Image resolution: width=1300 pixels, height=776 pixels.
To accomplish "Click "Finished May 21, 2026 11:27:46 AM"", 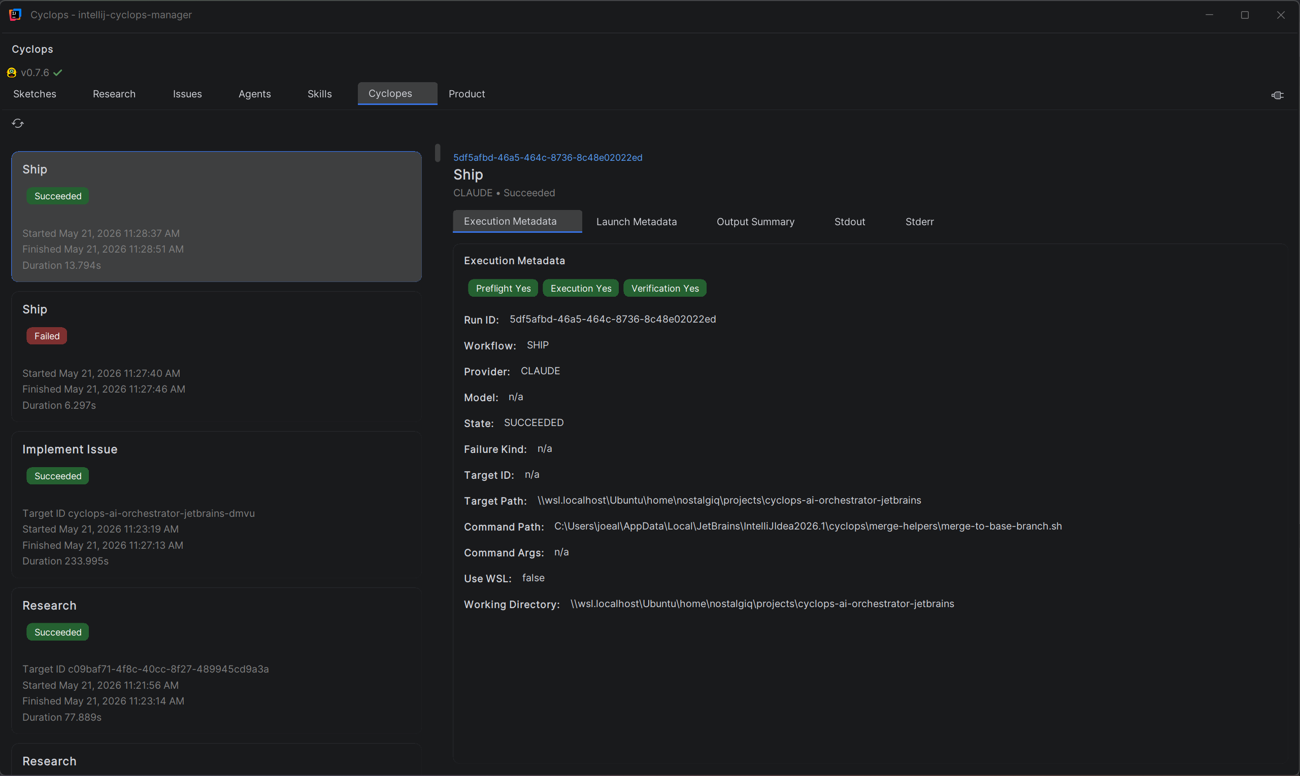I will [x=104, y=389].
